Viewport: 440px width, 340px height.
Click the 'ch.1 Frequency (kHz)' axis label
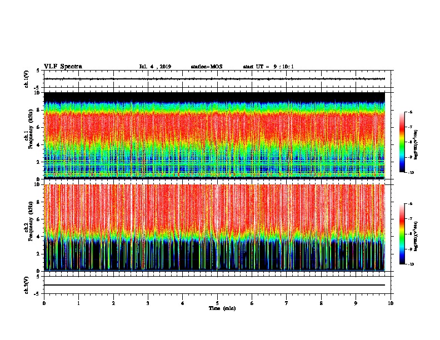(x=28, y=129)
